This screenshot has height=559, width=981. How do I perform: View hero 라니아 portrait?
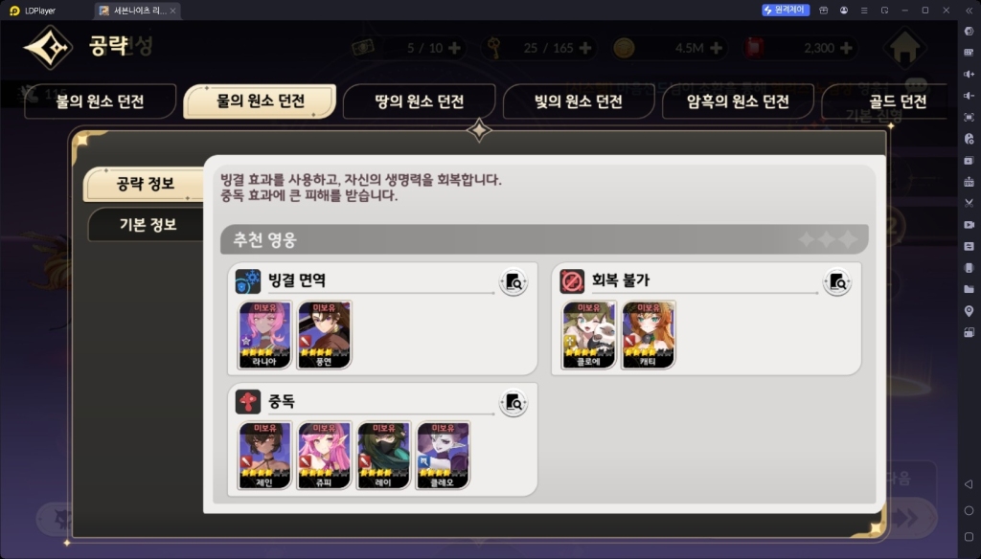click(264, 334)
